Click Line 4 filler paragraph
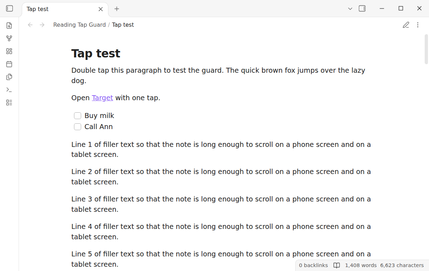 [x=221, y=232]
